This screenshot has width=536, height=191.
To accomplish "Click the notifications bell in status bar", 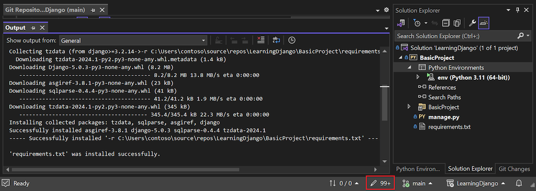I will coord(518,184).
